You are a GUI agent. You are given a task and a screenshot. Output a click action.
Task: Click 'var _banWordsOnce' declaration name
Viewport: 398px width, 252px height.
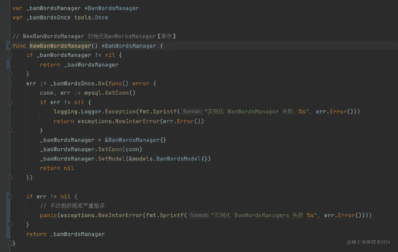(x=48, y=18)
